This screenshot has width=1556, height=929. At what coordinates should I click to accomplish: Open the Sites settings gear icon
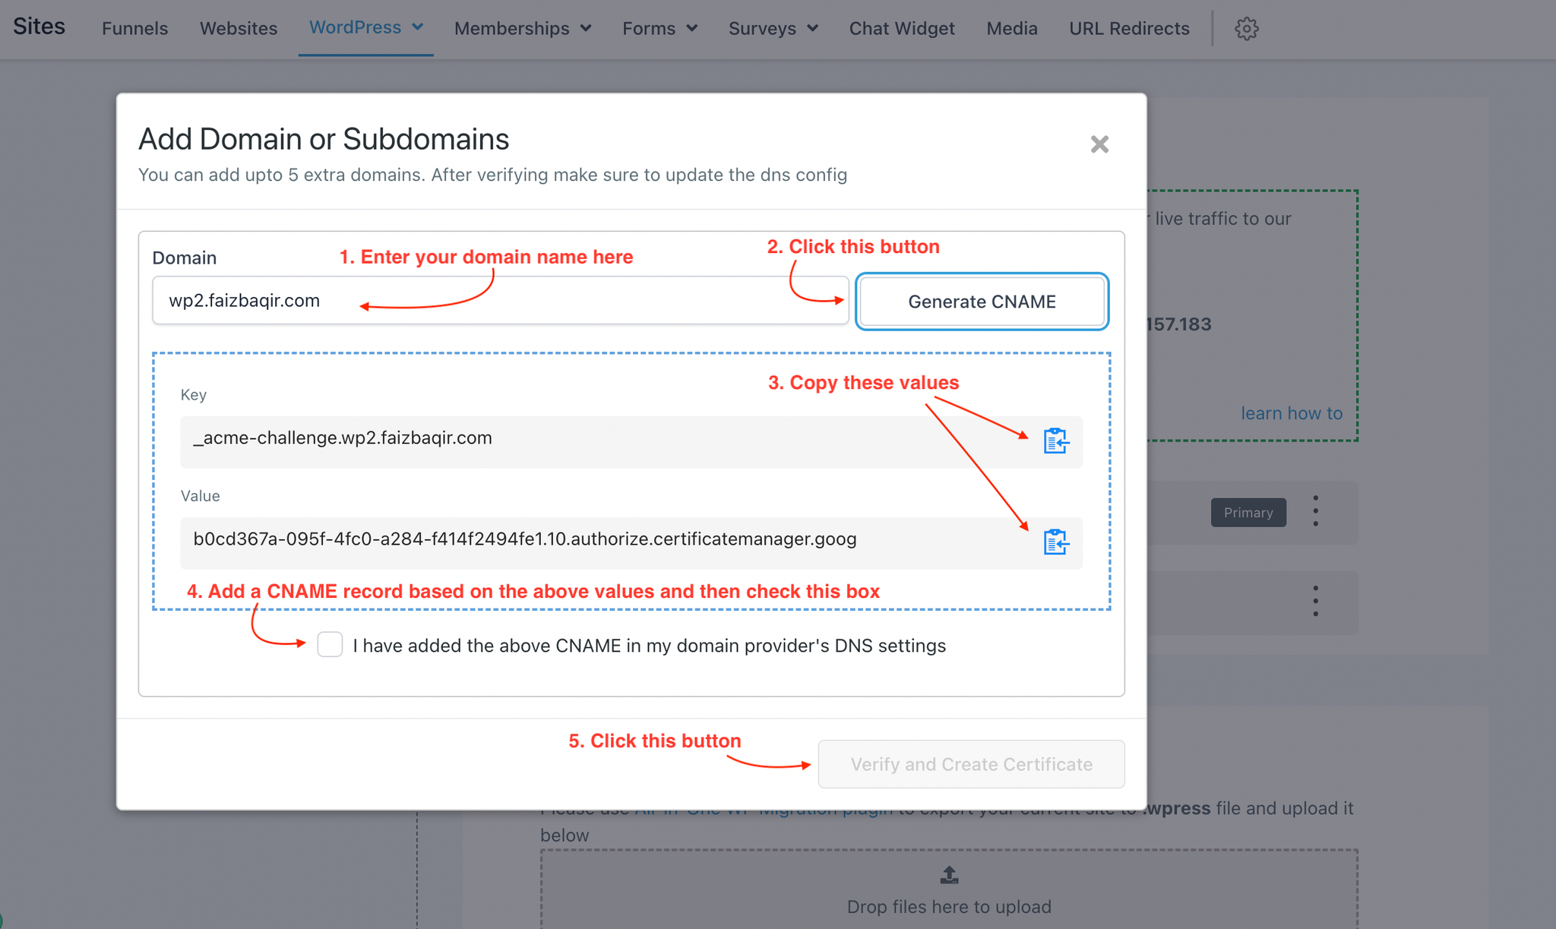coord(1246,29)
